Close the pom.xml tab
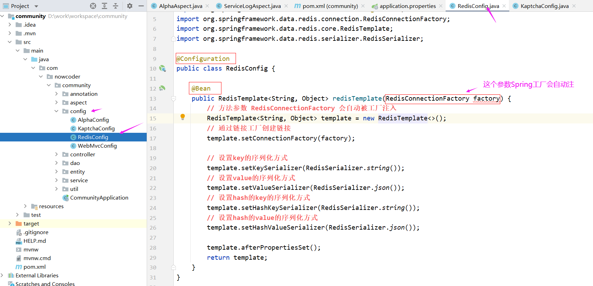 [363, 6]
